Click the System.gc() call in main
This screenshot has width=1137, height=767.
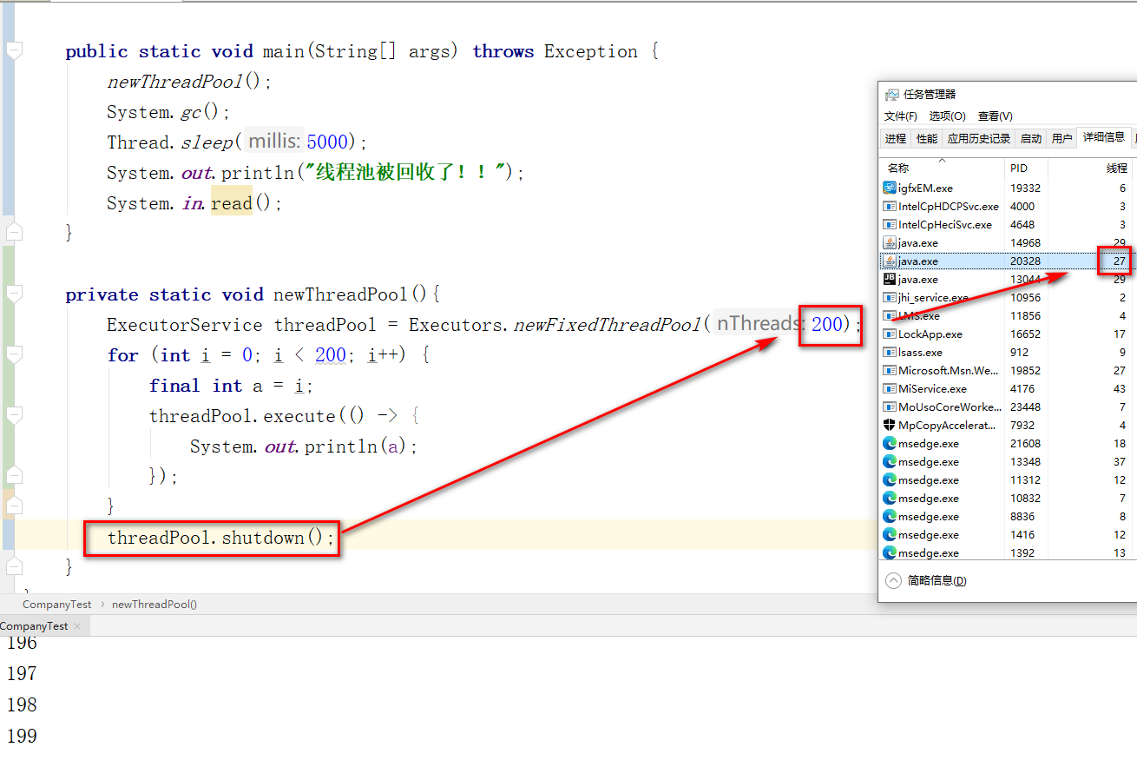tap(168, 112)
